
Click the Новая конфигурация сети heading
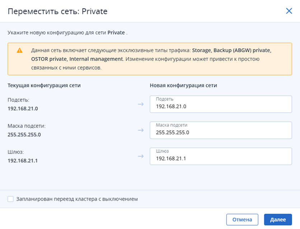183,86
